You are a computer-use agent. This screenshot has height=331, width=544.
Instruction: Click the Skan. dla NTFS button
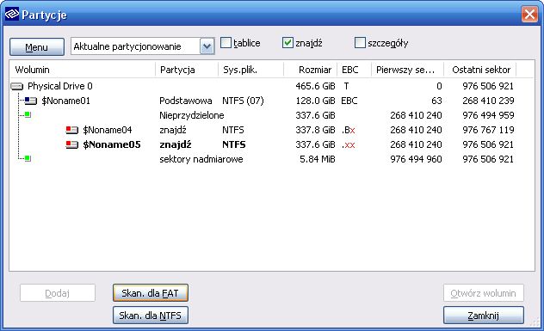pyautogui.click(x=151, y=316)
